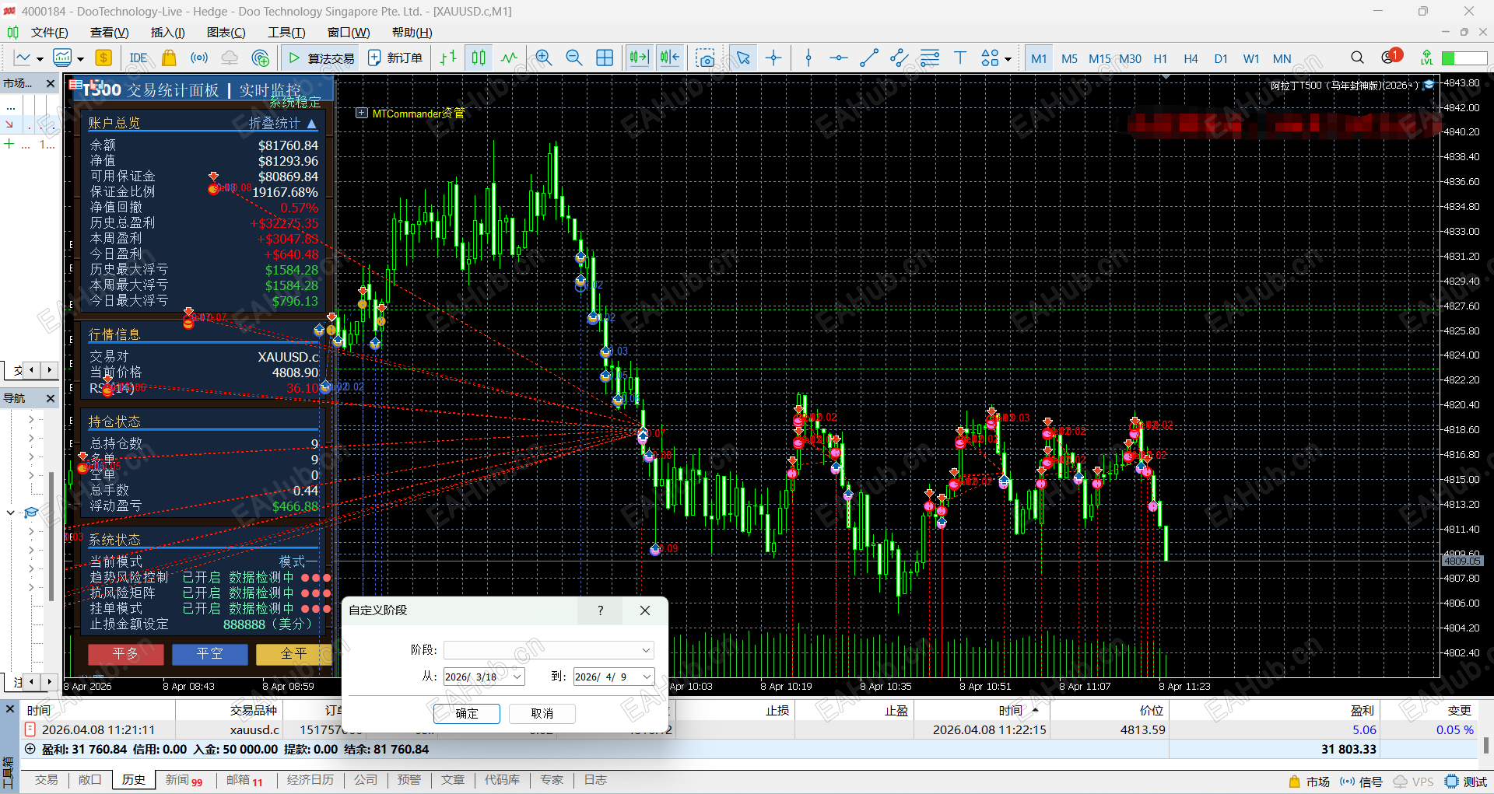This screenshot has height=794, width=1494.
Task: Collapse the 折叠统计 panel section
Action: (311, 124)
